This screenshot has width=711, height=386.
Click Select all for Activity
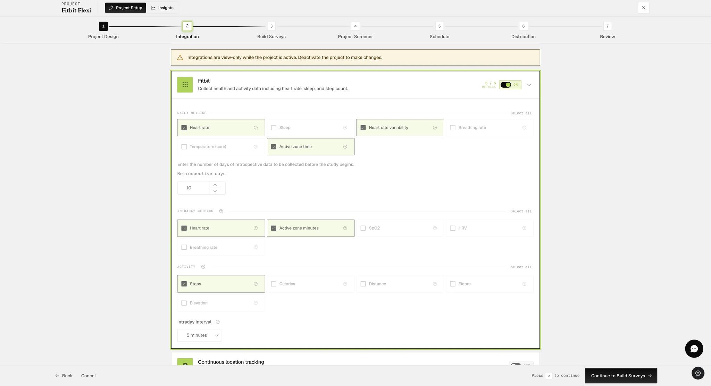[x=521, y=267]
